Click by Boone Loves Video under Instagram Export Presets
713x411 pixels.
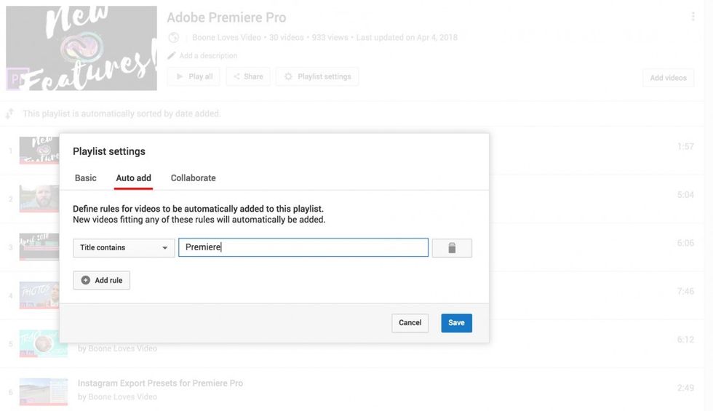pyautogui.click(x=117, y=397)
